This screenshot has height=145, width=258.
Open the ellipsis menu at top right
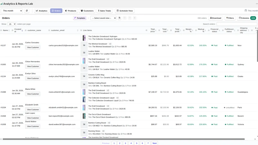click(257, 4)
